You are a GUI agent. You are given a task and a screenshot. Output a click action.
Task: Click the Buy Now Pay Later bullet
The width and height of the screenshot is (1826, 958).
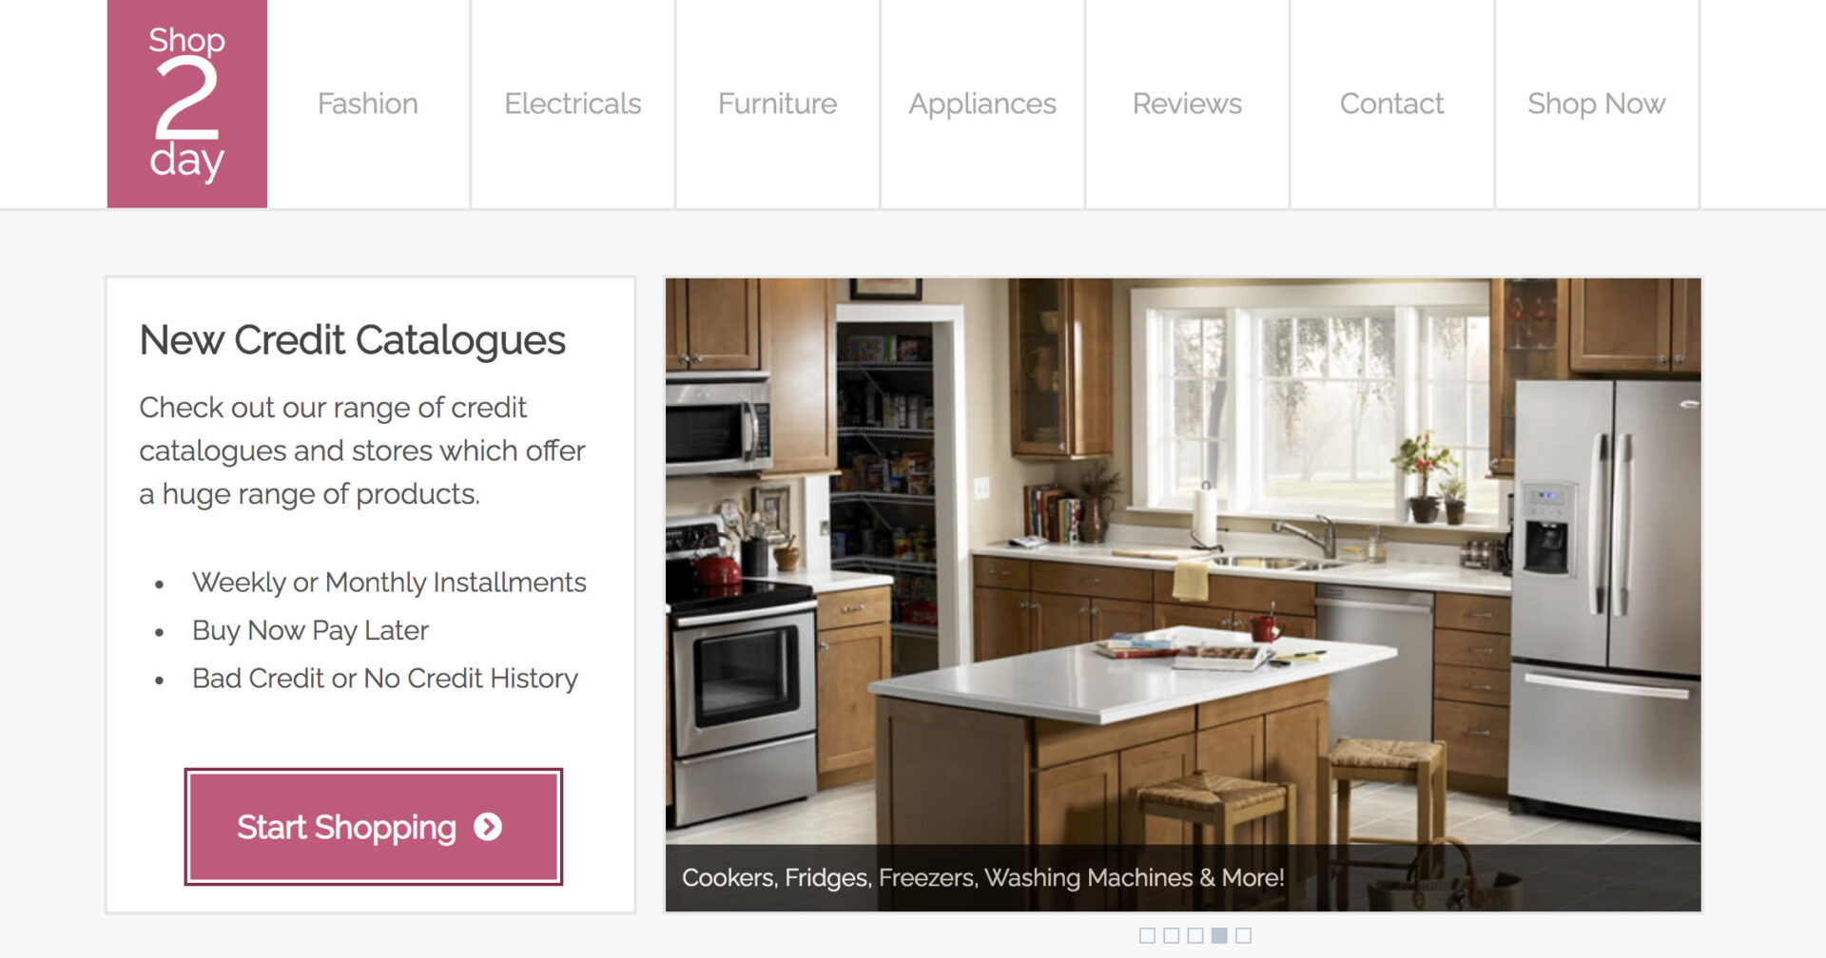[x=310, y=630]
